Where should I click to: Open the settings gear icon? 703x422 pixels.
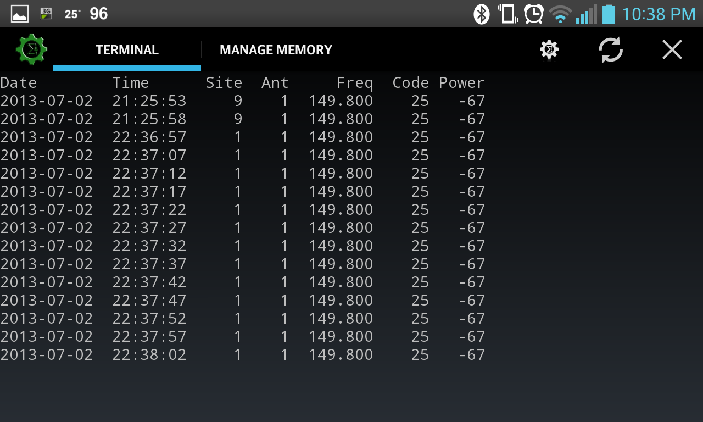pyautogui.click(x=549, y=50)
